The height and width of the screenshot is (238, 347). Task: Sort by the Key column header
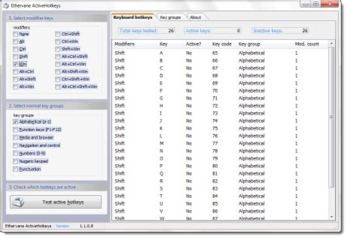tap(163, 44)
